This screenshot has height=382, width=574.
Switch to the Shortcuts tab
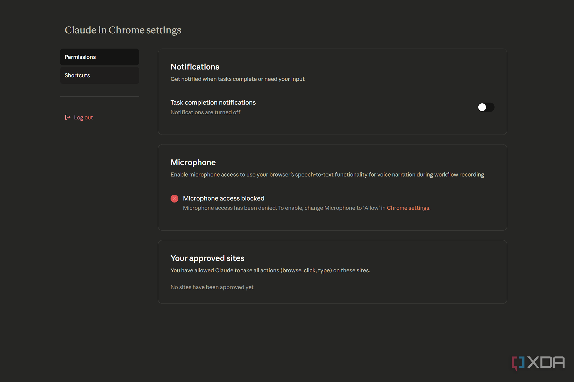(x=99, y=75)
